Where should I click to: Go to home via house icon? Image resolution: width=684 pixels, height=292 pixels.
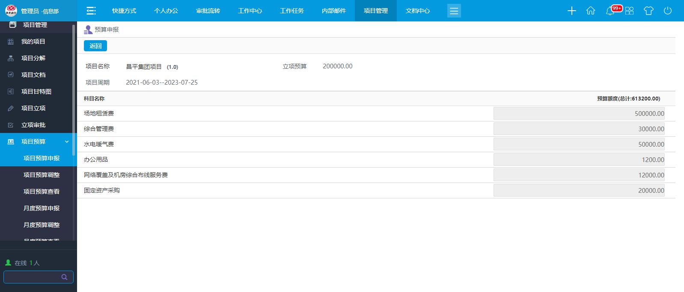591,11
